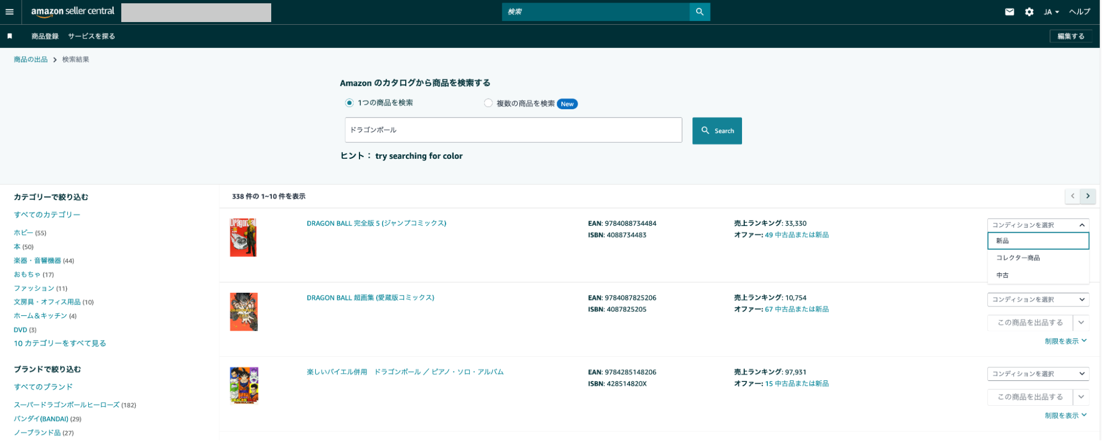The width and height of the screenshot is (1102, 441).
Task: Expand sell-options arrow for DRAGON BALL 超画集
Action: (1081, 322)
